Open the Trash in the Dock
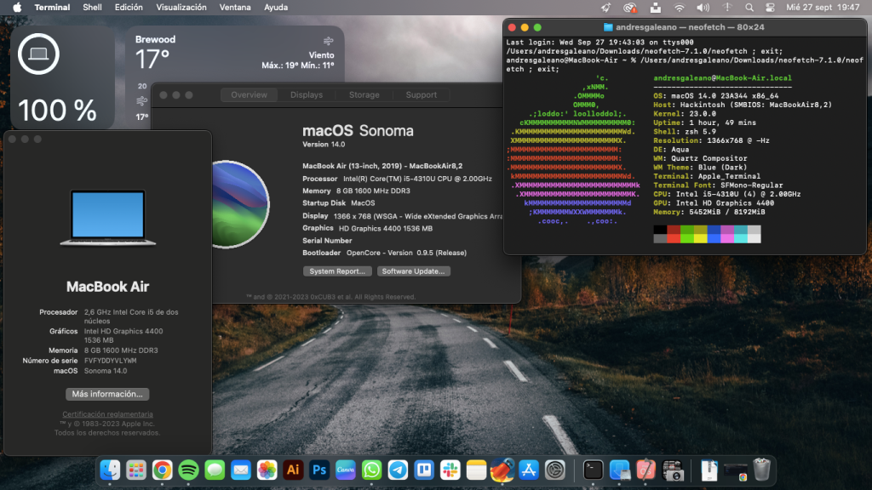This screenshot has height=490, width=872. click(x=762, y=470)
